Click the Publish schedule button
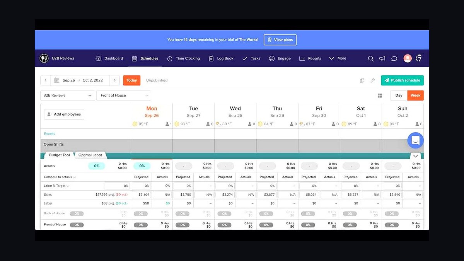This screenshot has height=261, width=464. pyautogui.click(x=402, y=80)
